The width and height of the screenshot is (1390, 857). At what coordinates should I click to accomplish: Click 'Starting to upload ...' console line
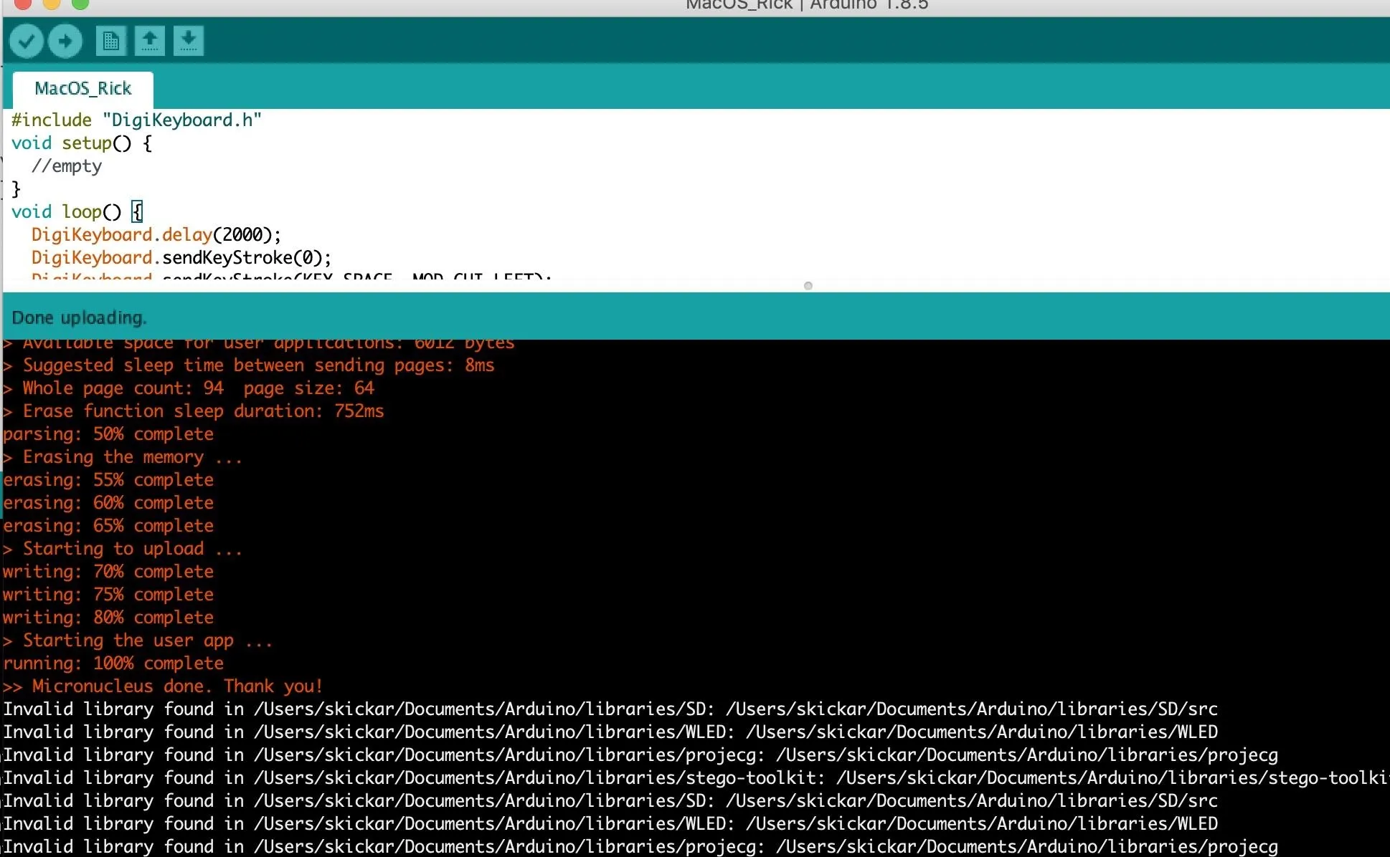click(x=123, y=548)
